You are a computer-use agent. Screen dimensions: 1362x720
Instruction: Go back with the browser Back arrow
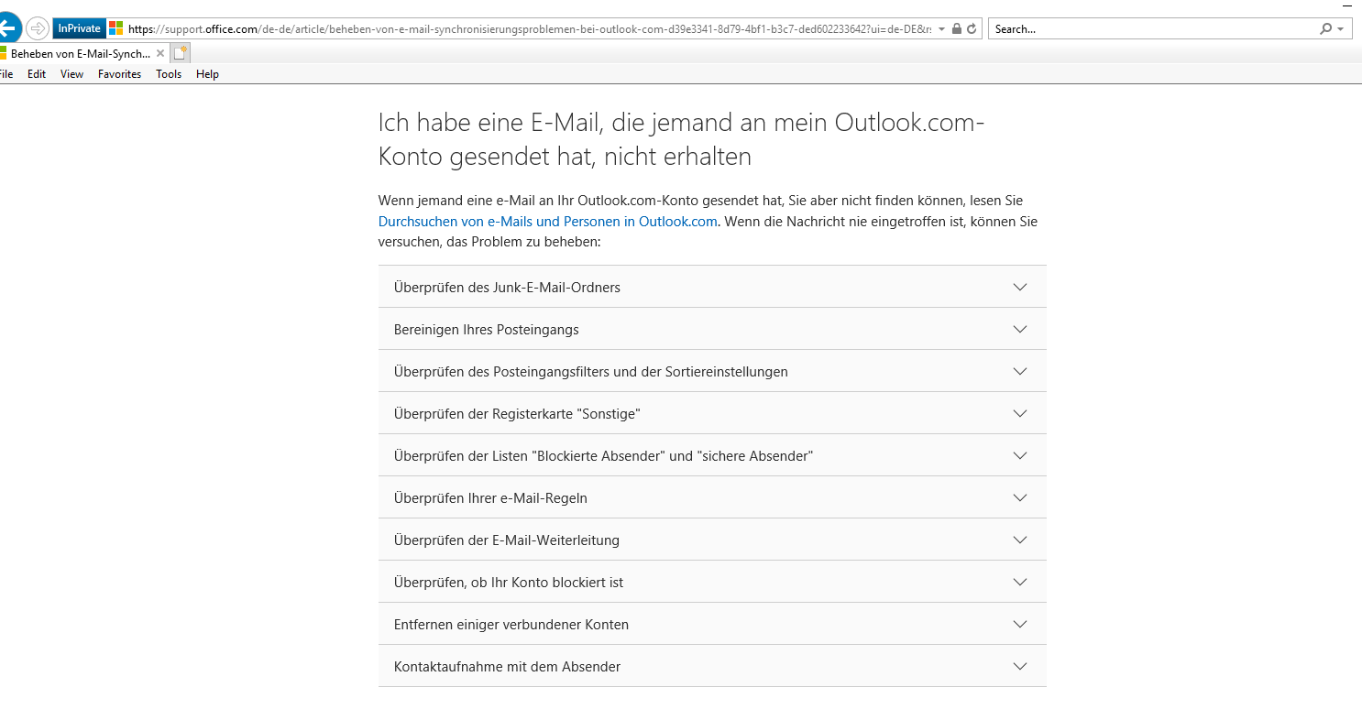[x=7, y=28]
